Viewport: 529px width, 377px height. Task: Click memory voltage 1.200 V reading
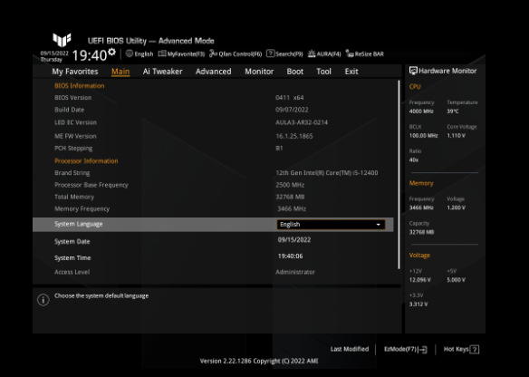(457, 208)
